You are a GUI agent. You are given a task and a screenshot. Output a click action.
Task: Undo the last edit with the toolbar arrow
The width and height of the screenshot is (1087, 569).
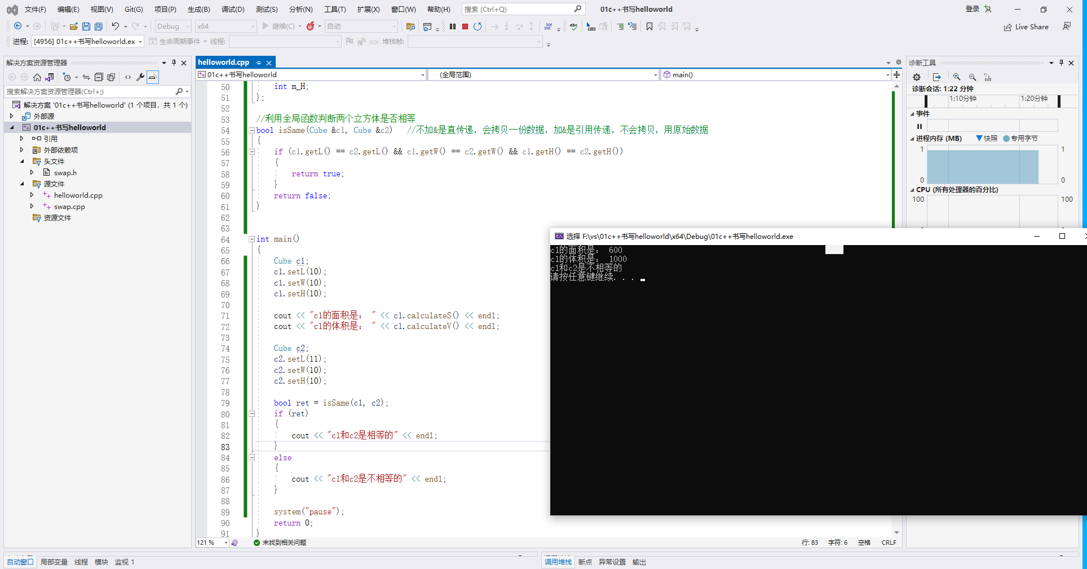pyautogui.click(x=116, y=26)
